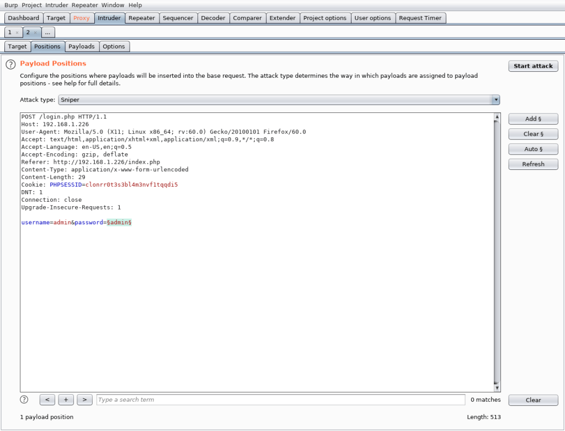Close Intruder attack tab 2
The width and height of the screenshot is (565, 431).
pyautogui.click(x=35, y=33)
